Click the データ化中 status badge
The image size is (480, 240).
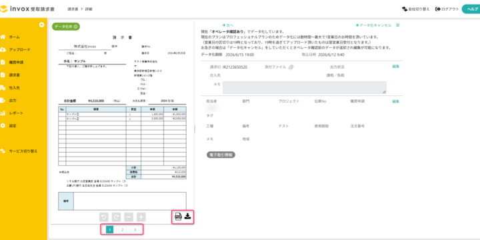coord(66,27)
